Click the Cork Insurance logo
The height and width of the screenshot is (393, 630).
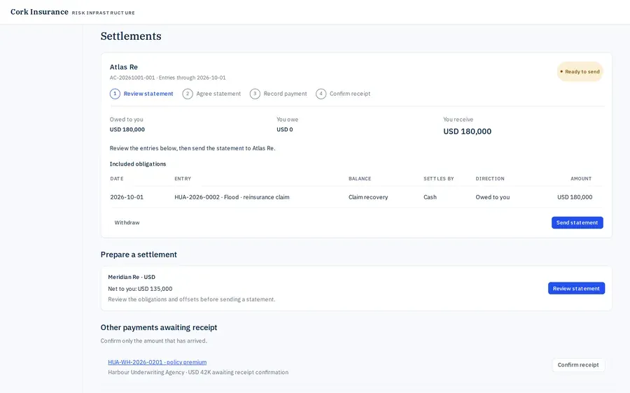point(39,12)
